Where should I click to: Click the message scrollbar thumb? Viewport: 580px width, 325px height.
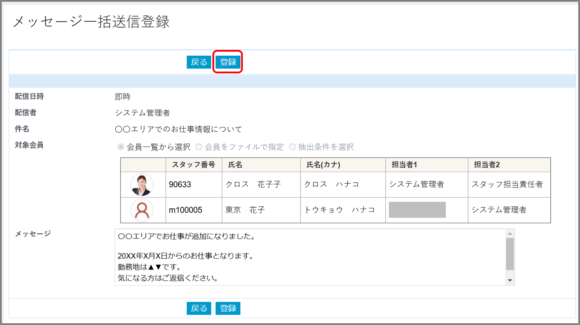pos(510,254)
